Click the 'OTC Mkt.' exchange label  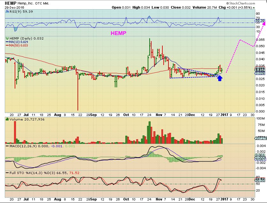coord(42,4)
